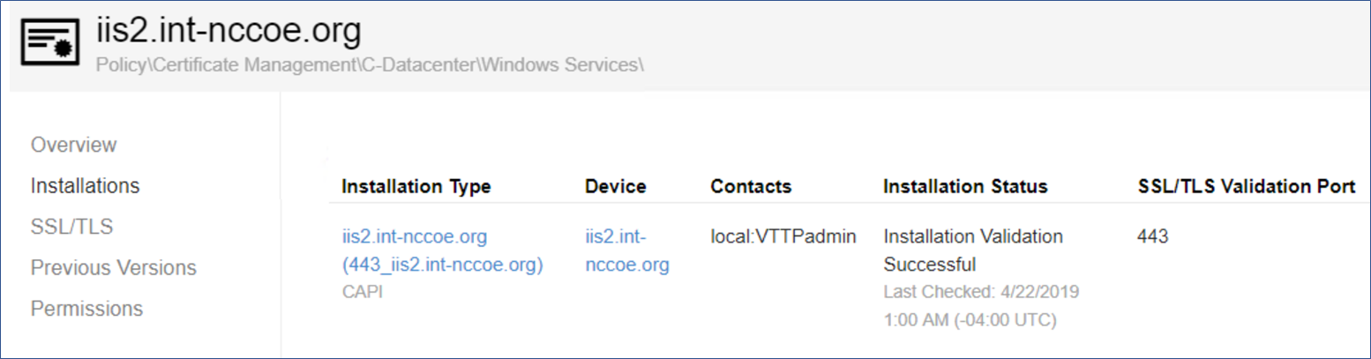
Task: Go to the SSL/TLS sidebar section
Action: pyautogui.click(x=71, y=227)
